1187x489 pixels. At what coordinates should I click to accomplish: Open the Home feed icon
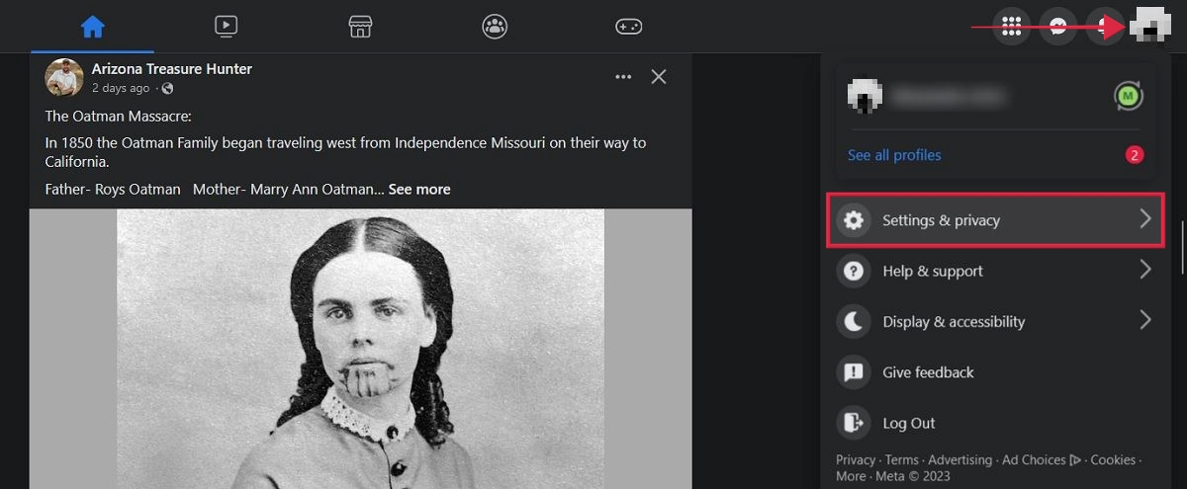click(x=92, y=27)
